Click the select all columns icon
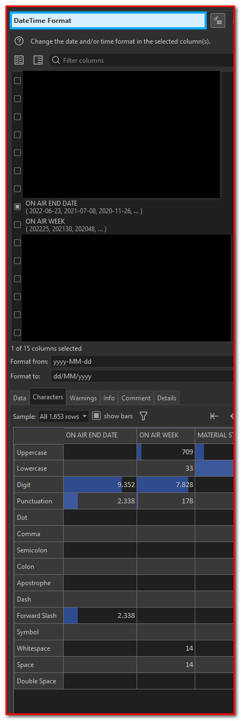 coord(19,60)
